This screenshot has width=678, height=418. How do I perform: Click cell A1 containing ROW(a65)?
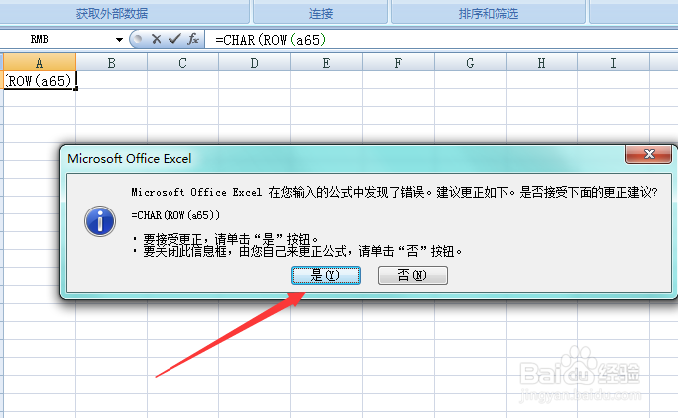pos(39,80)
